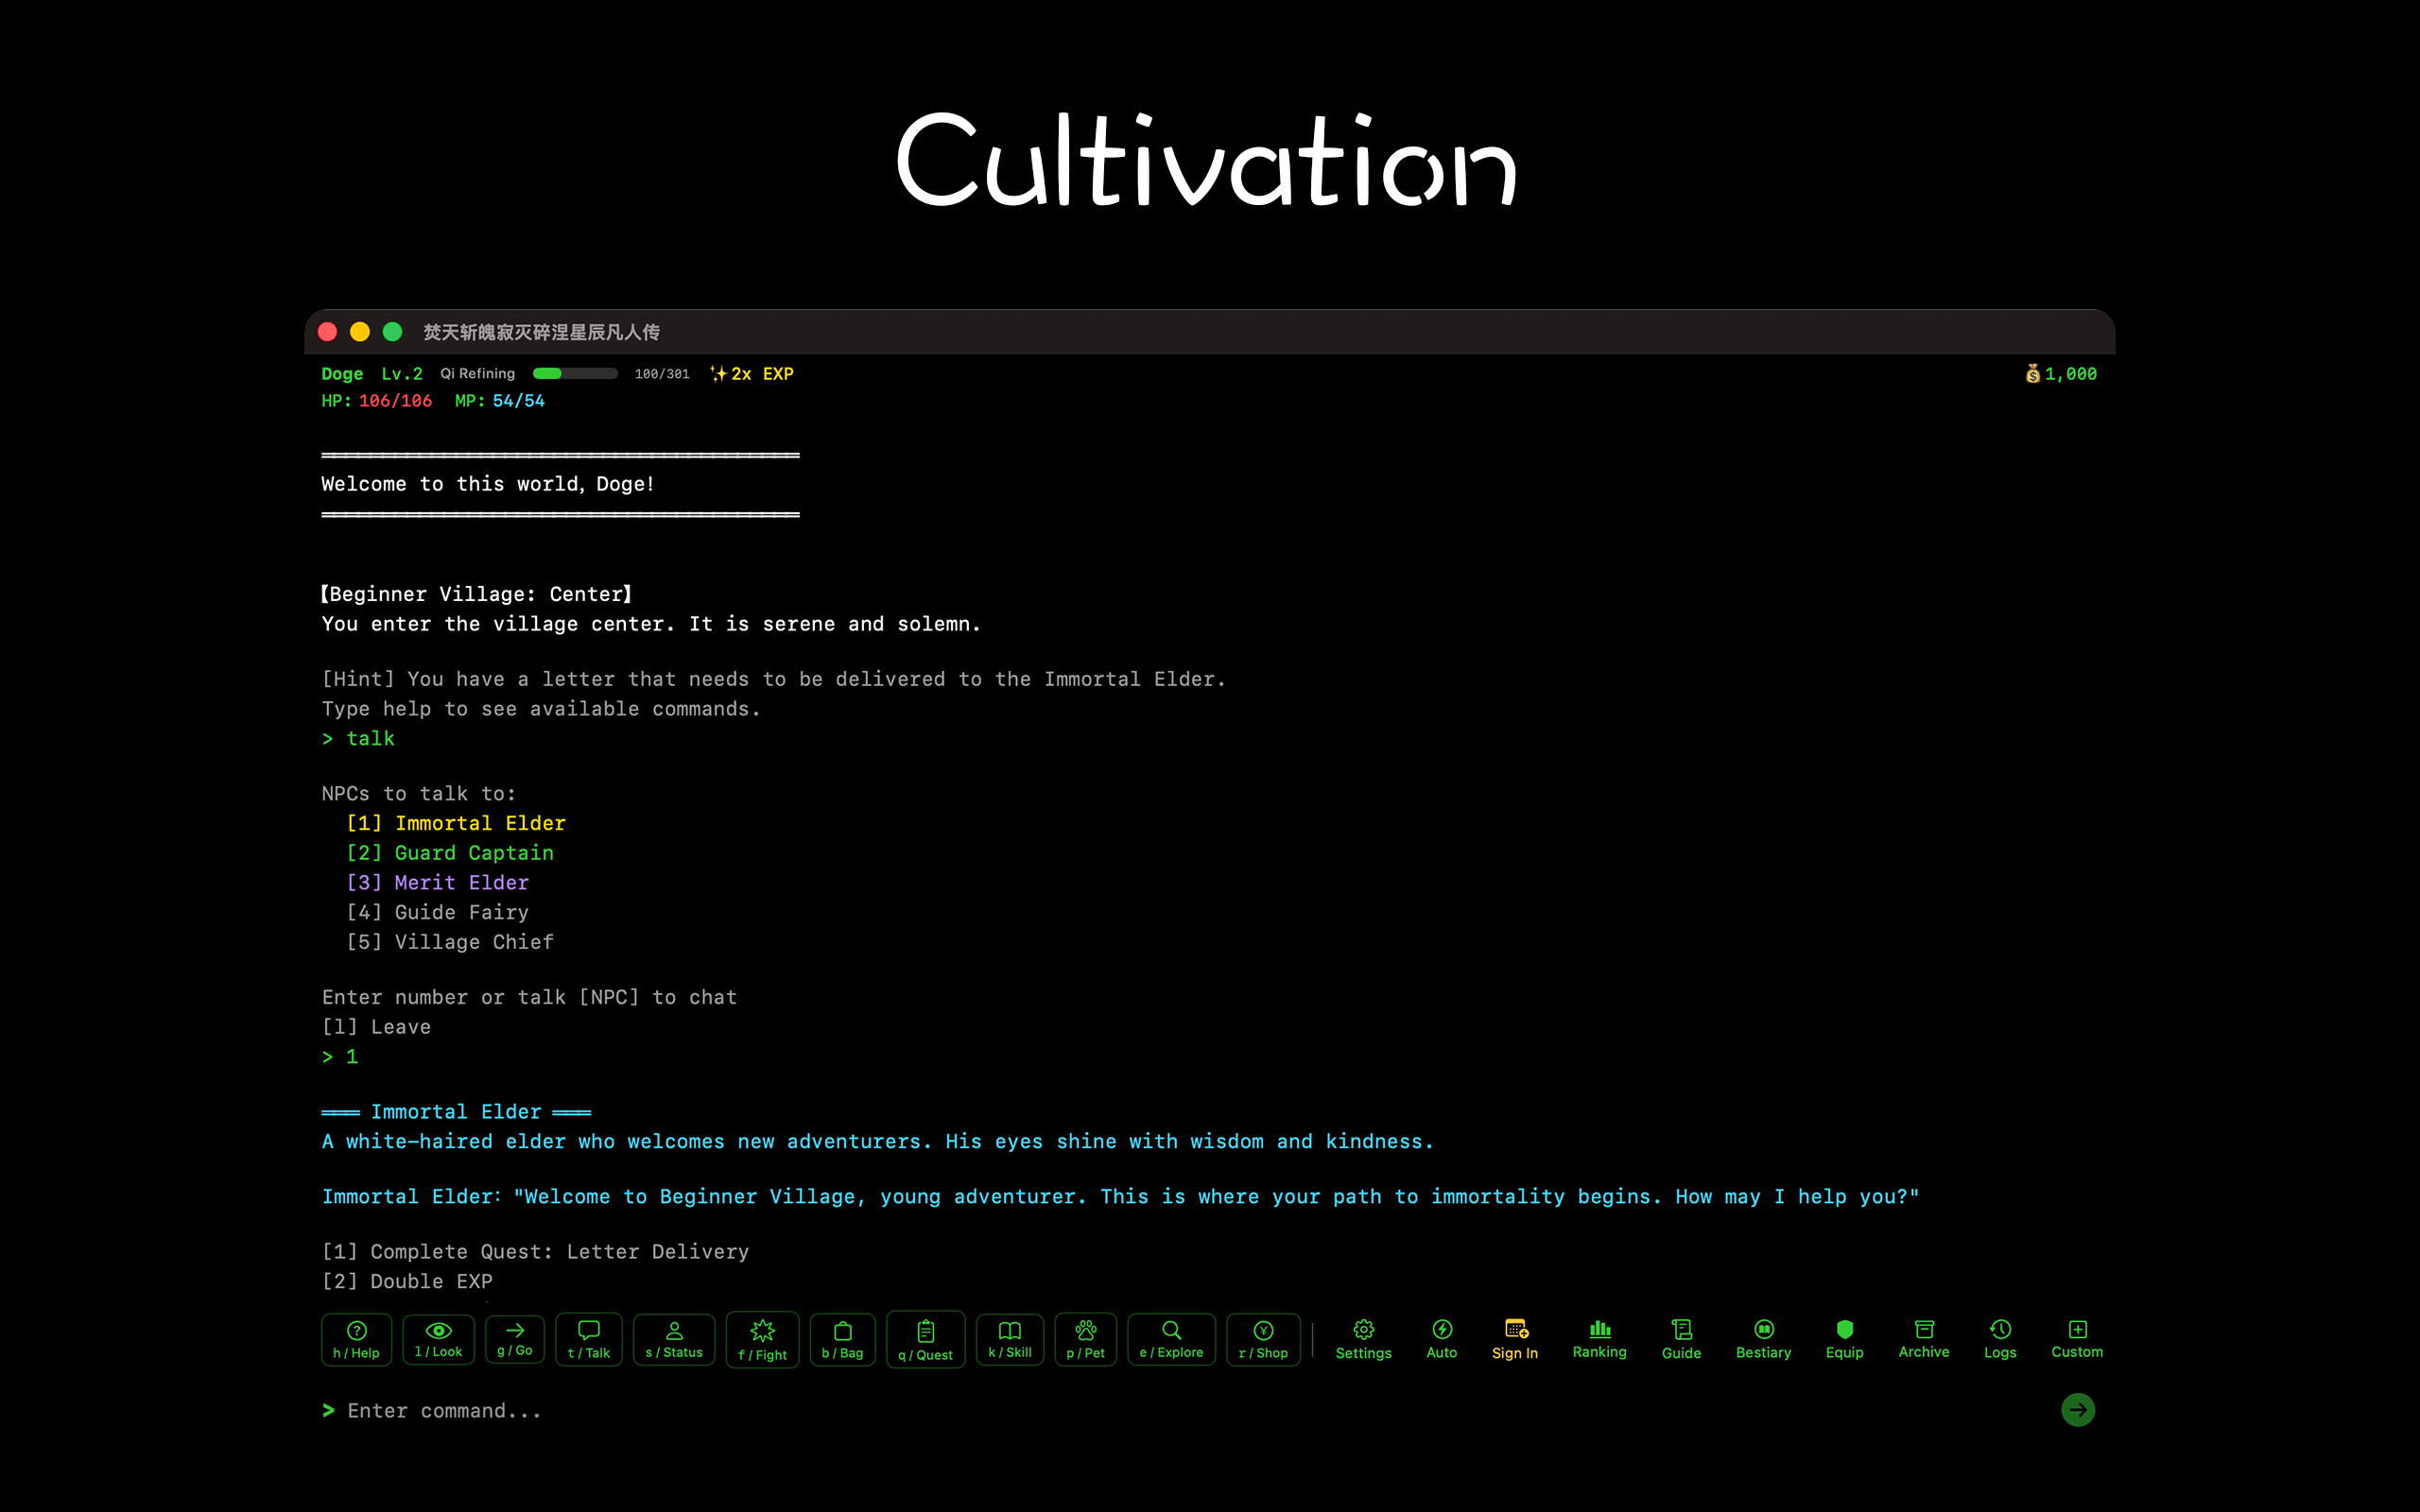Click the l / Look eye icon
The height and width of the screenshot is (1512, 2420).
(x=438, y=1330)
